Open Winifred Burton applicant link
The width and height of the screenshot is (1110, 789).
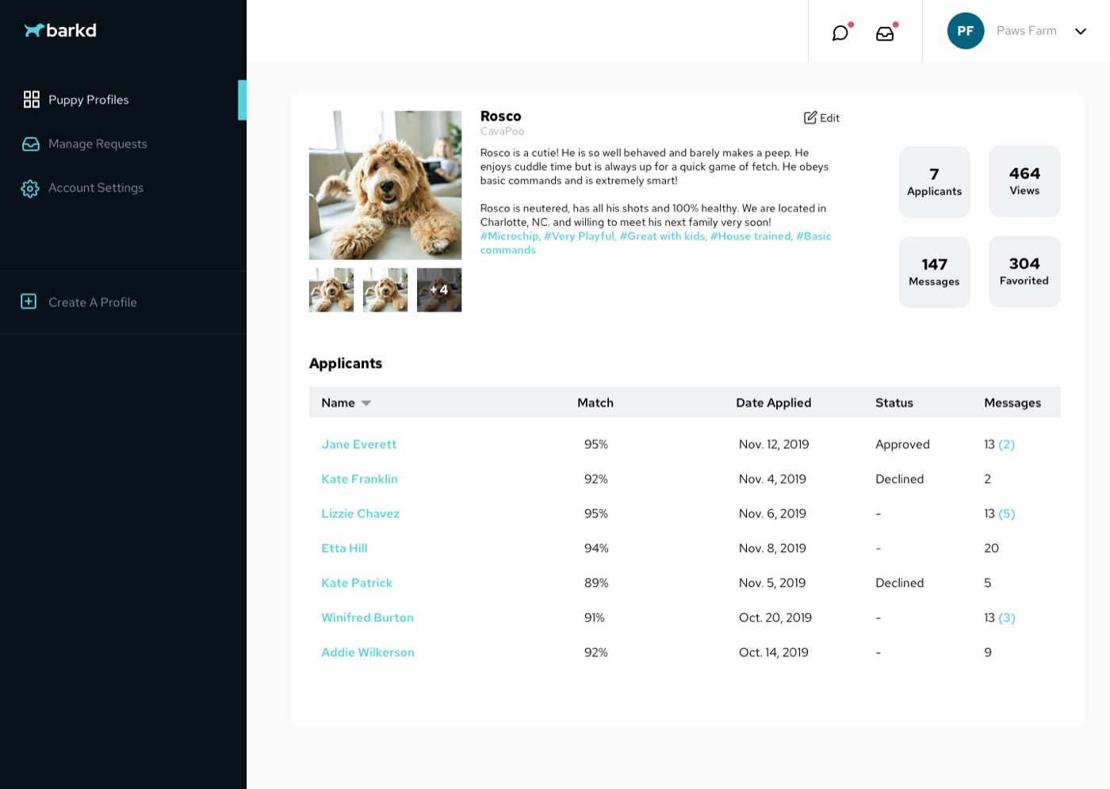coord(367,618)
